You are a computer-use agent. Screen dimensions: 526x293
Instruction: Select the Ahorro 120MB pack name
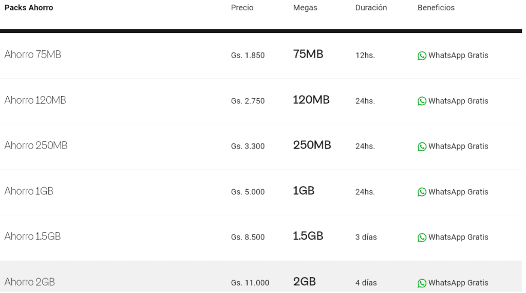click(x=35, y=100)
